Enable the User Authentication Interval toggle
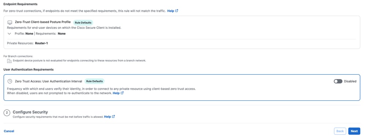366x137 pixels. [x=338, y=81]
